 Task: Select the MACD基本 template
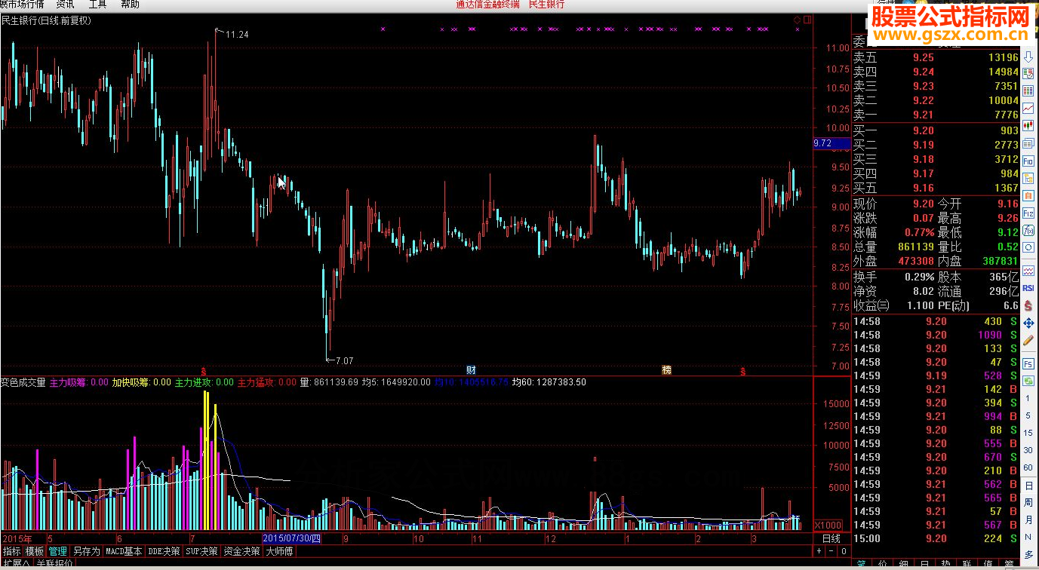[124, 551]
